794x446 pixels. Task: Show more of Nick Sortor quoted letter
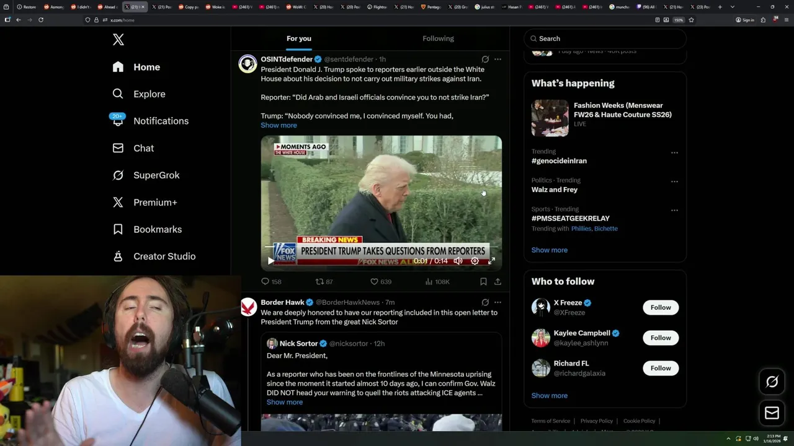point(285,402)
